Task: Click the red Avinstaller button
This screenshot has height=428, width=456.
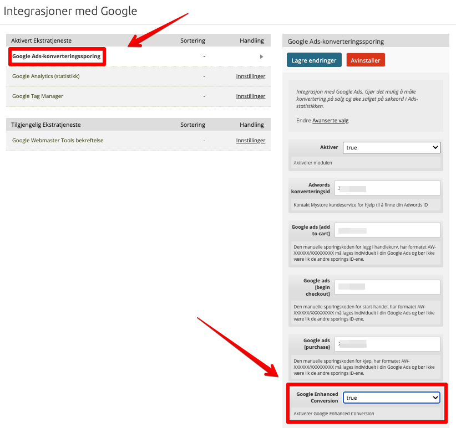Action: (x=366, y=60)
